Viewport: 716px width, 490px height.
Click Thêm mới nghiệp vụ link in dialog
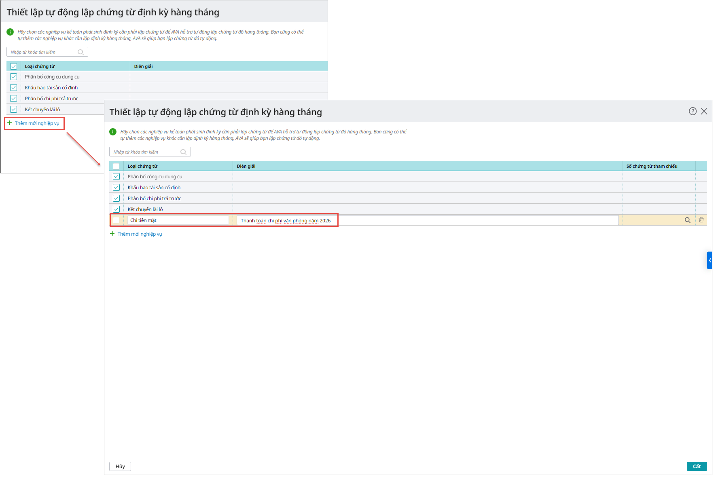tap(139, 234)
